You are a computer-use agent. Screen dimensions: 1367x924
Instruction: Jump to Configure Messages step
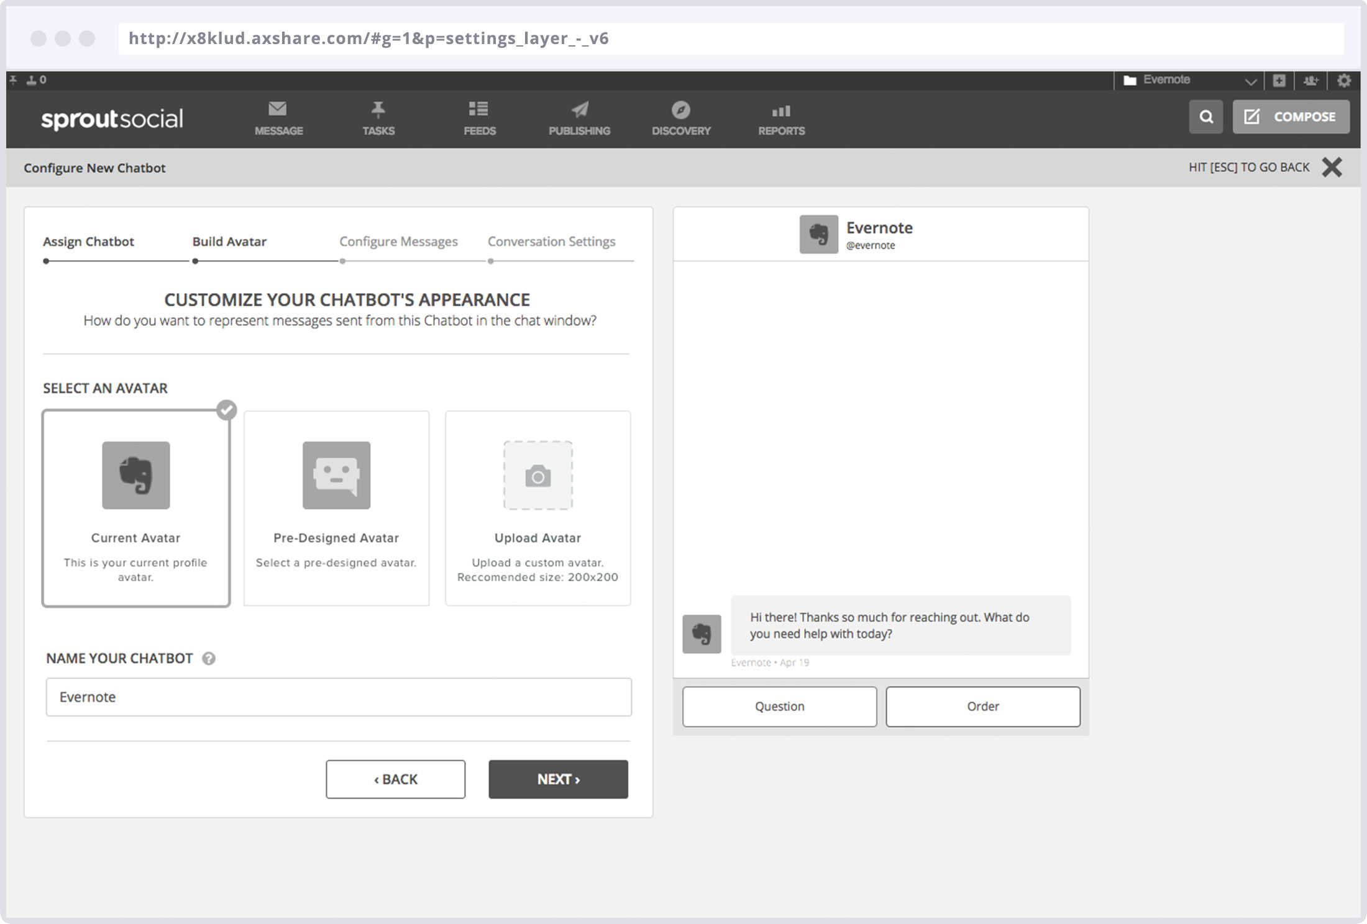click(x=398, y=242)
